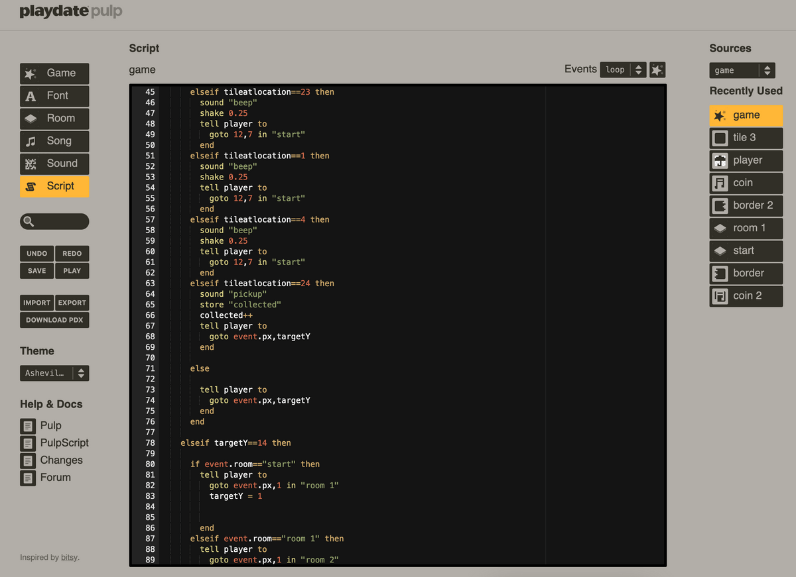
Task: Click the REDO button
Action: [x=72, y=254]
